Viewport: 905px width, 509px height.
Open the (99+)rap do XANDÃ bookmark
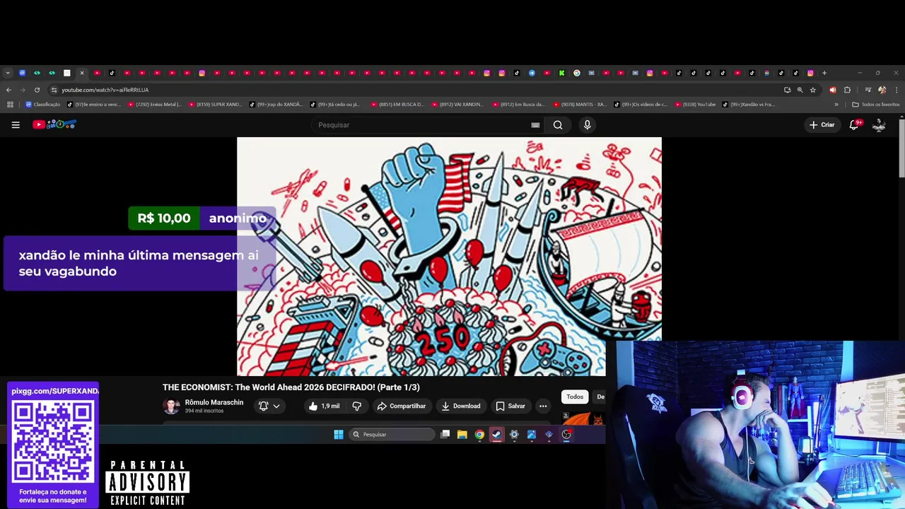(x=276, y=105)
